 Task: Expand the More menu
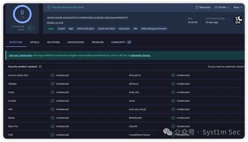pos(238,7)
